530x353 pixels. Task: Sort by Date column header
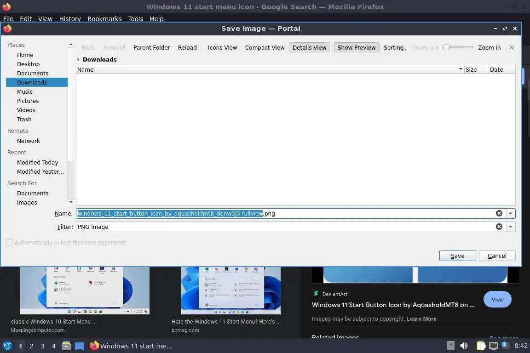coord(502,69)
